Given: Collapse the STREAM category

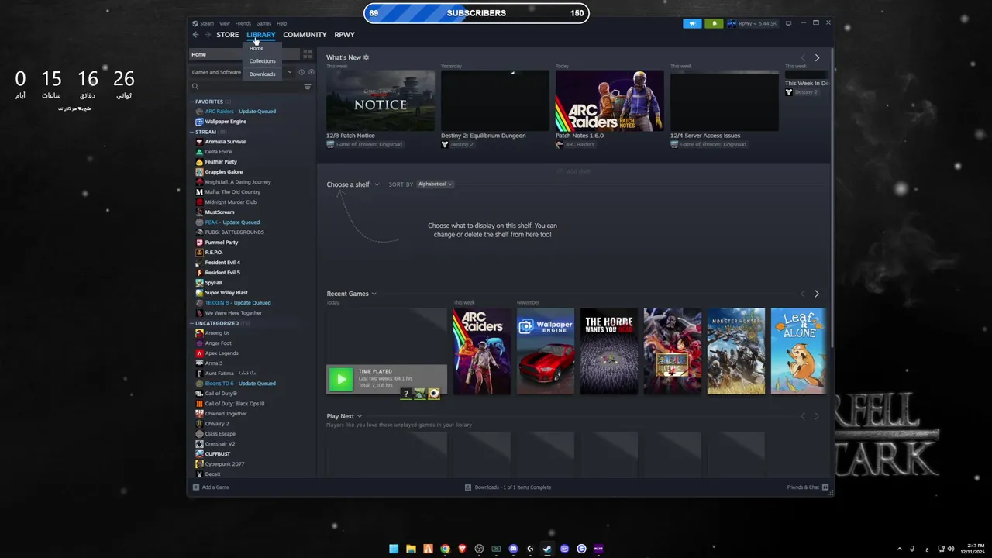Looking at the screenshot, I should tap(192, 132).
